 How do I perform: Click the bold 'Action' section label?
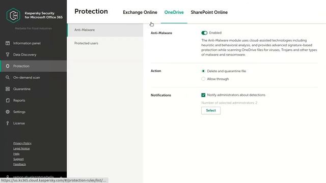tap(156, 71)
